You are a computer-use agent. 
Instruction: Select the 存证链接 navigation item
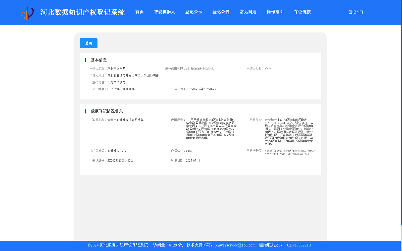tap(302, 12)
